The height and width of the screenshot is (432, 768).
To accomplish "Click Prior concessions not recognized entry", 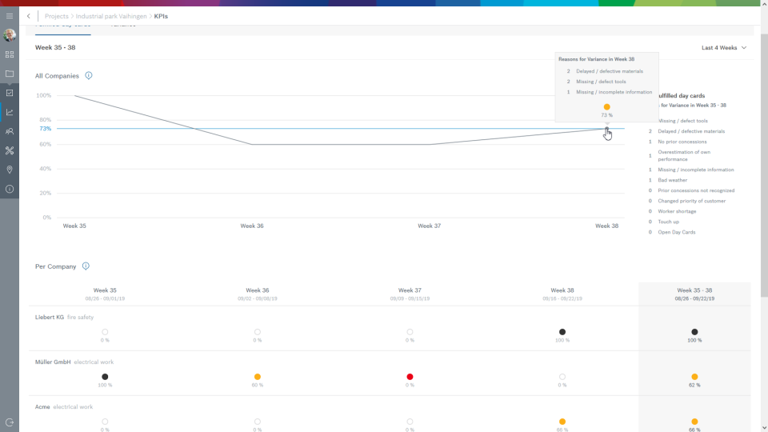I will point(696,190).
